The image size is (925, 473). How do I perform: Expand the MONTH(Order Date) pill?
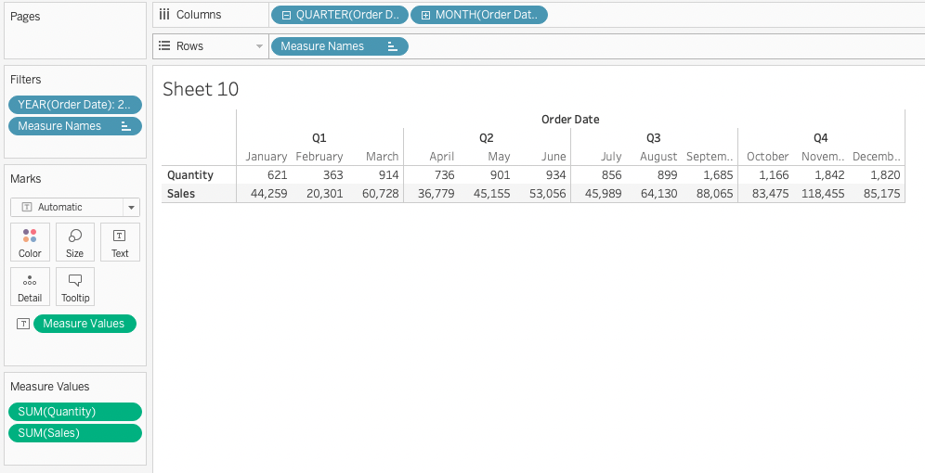click(425, 15)
